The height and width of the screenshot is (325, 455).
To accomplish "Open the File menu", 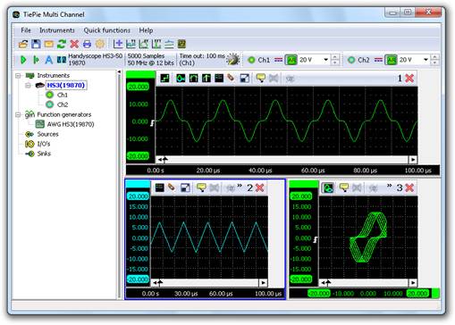I will (26, 30).
